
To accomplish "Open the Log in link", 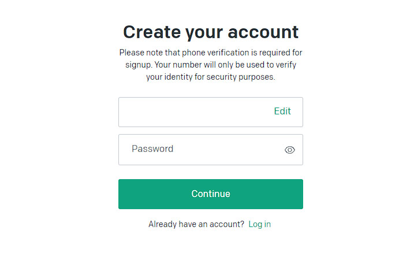I will click(x=259, y=224).
